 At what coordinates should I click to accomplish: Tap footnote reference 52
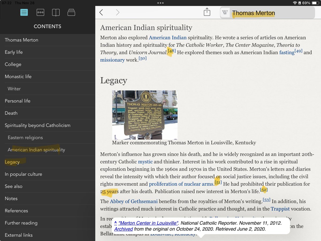pos(264,190)
